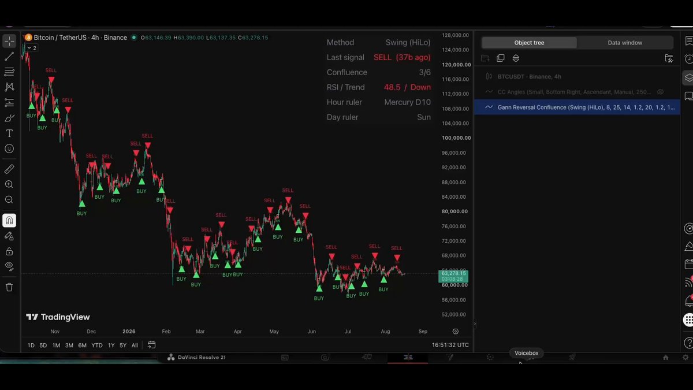693x390 pixels.
Task: Select the CC Angles indicator row
Action: tap(577, 92)
